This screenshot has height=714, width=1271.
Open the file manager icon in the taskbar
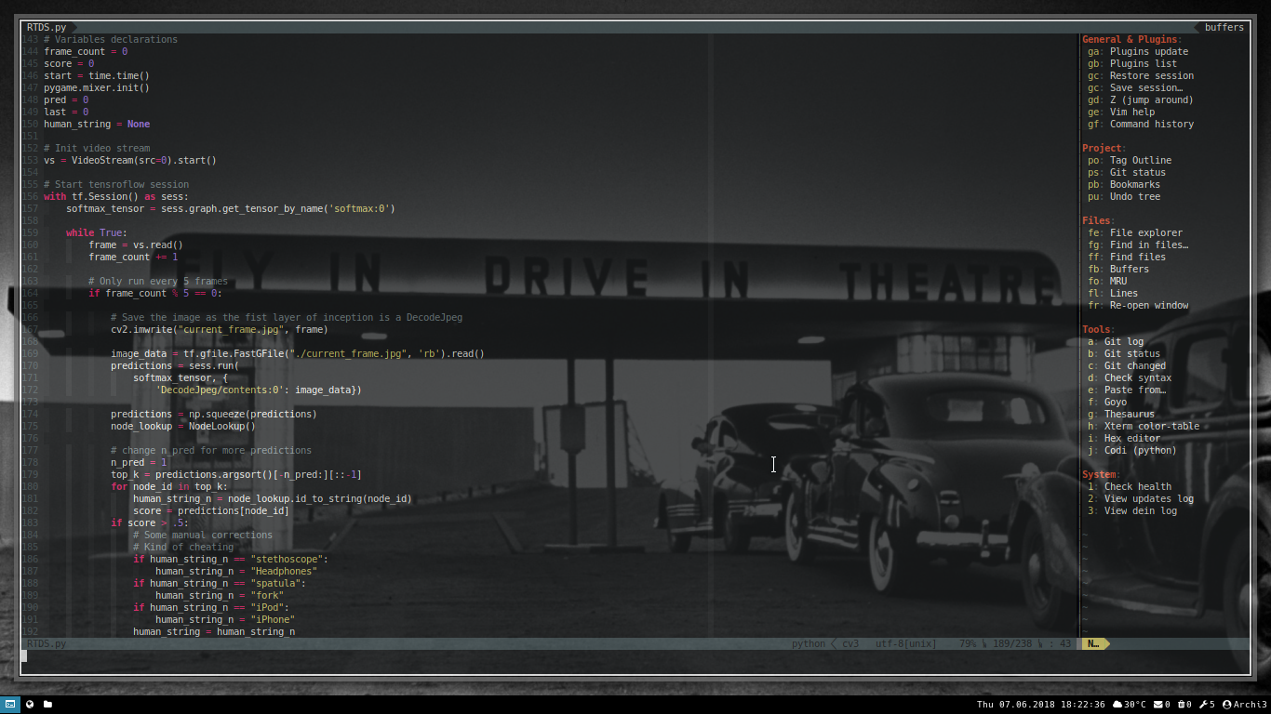coord(47,704)
